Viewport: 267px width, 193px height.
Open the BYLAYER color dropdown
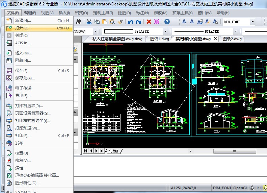tap(165, 31)
